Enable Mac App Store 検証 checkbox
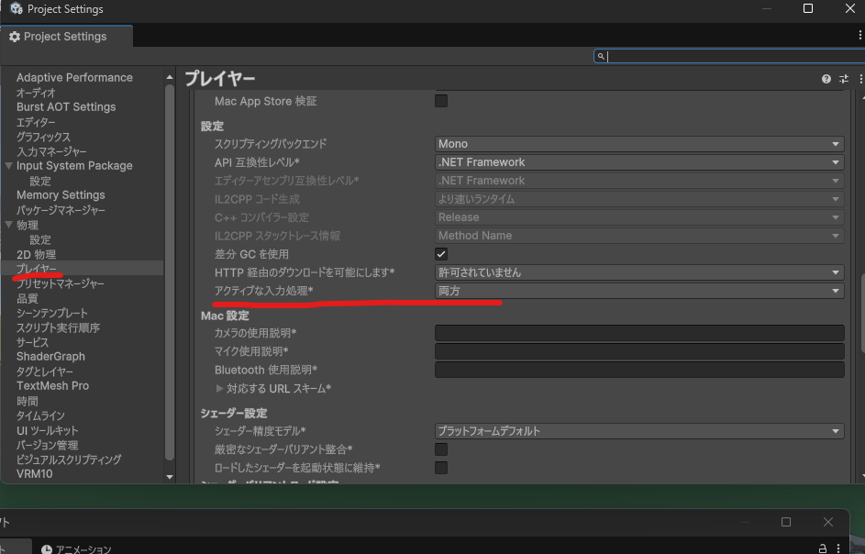 tap(441, 101)
